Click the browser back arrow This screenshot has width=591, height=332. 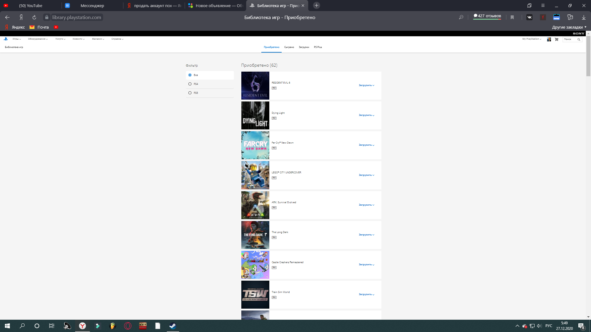pyautogui.click(x=7, y=18)
